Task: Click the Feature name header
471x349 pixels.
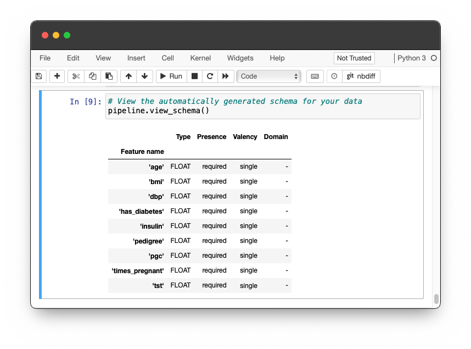Action: pos(142,152)
